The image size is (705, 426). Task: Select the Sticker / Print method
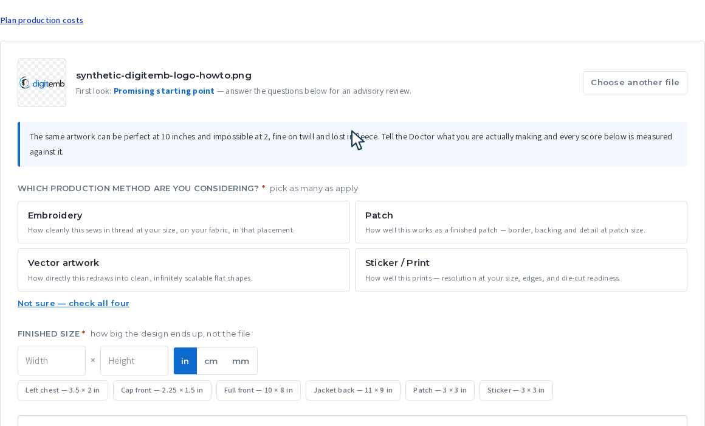pyautogui.click(x=521, y=270)
